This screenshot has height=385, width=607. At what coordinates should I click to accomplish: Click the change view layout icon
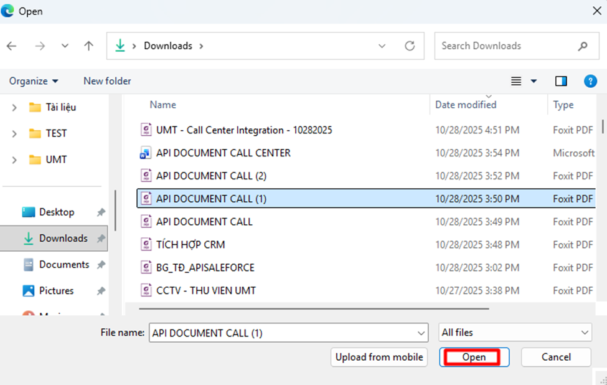[516, 81]
